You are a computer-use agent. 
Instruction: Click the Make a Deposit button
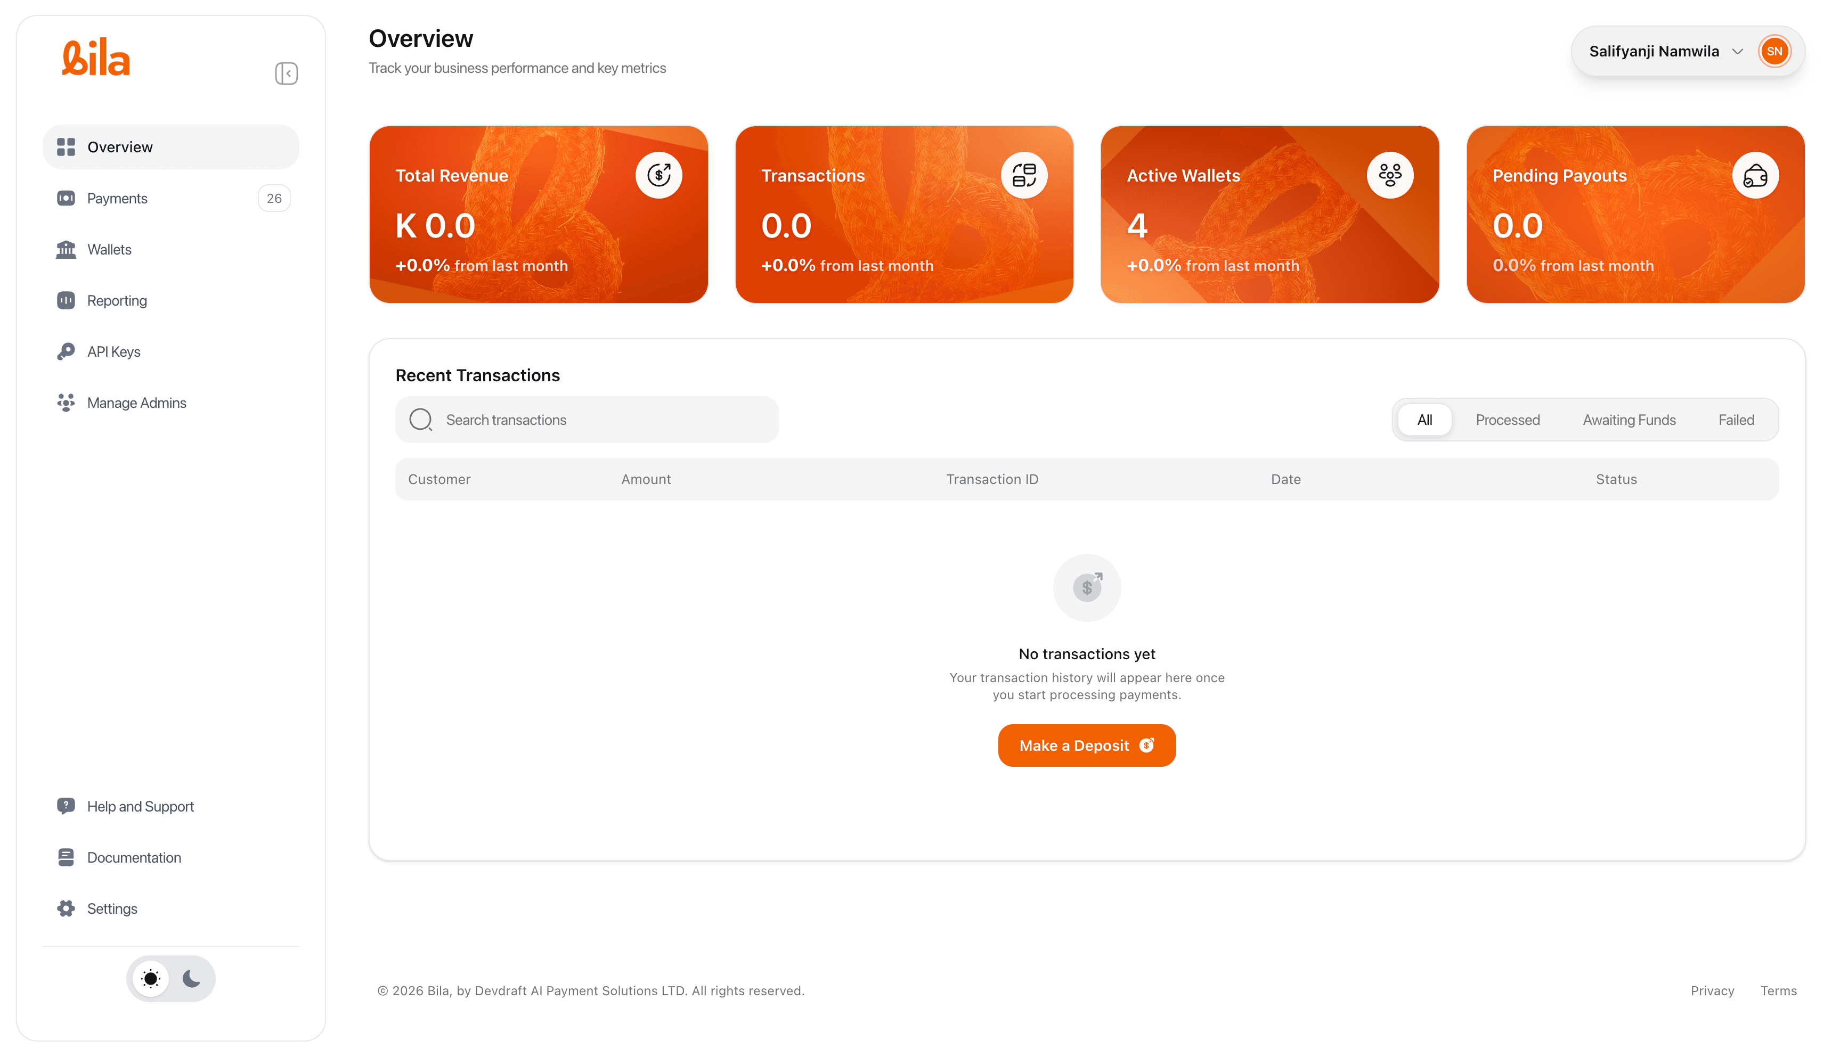point(1086,745)
